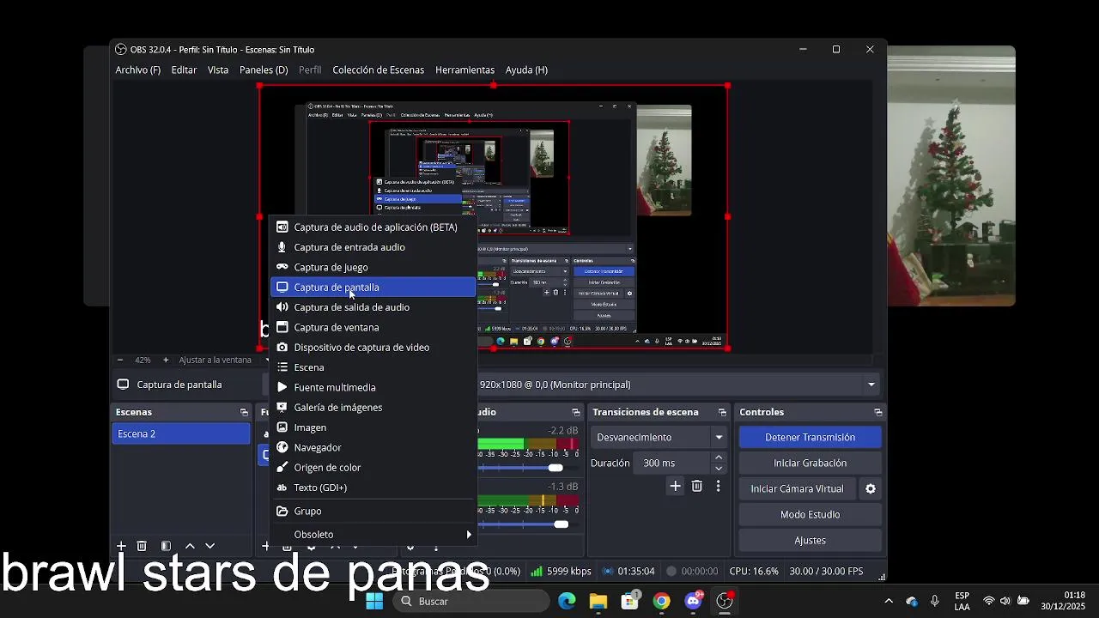
Task: Undock the Controles panel
Action: tap(877, 412)
